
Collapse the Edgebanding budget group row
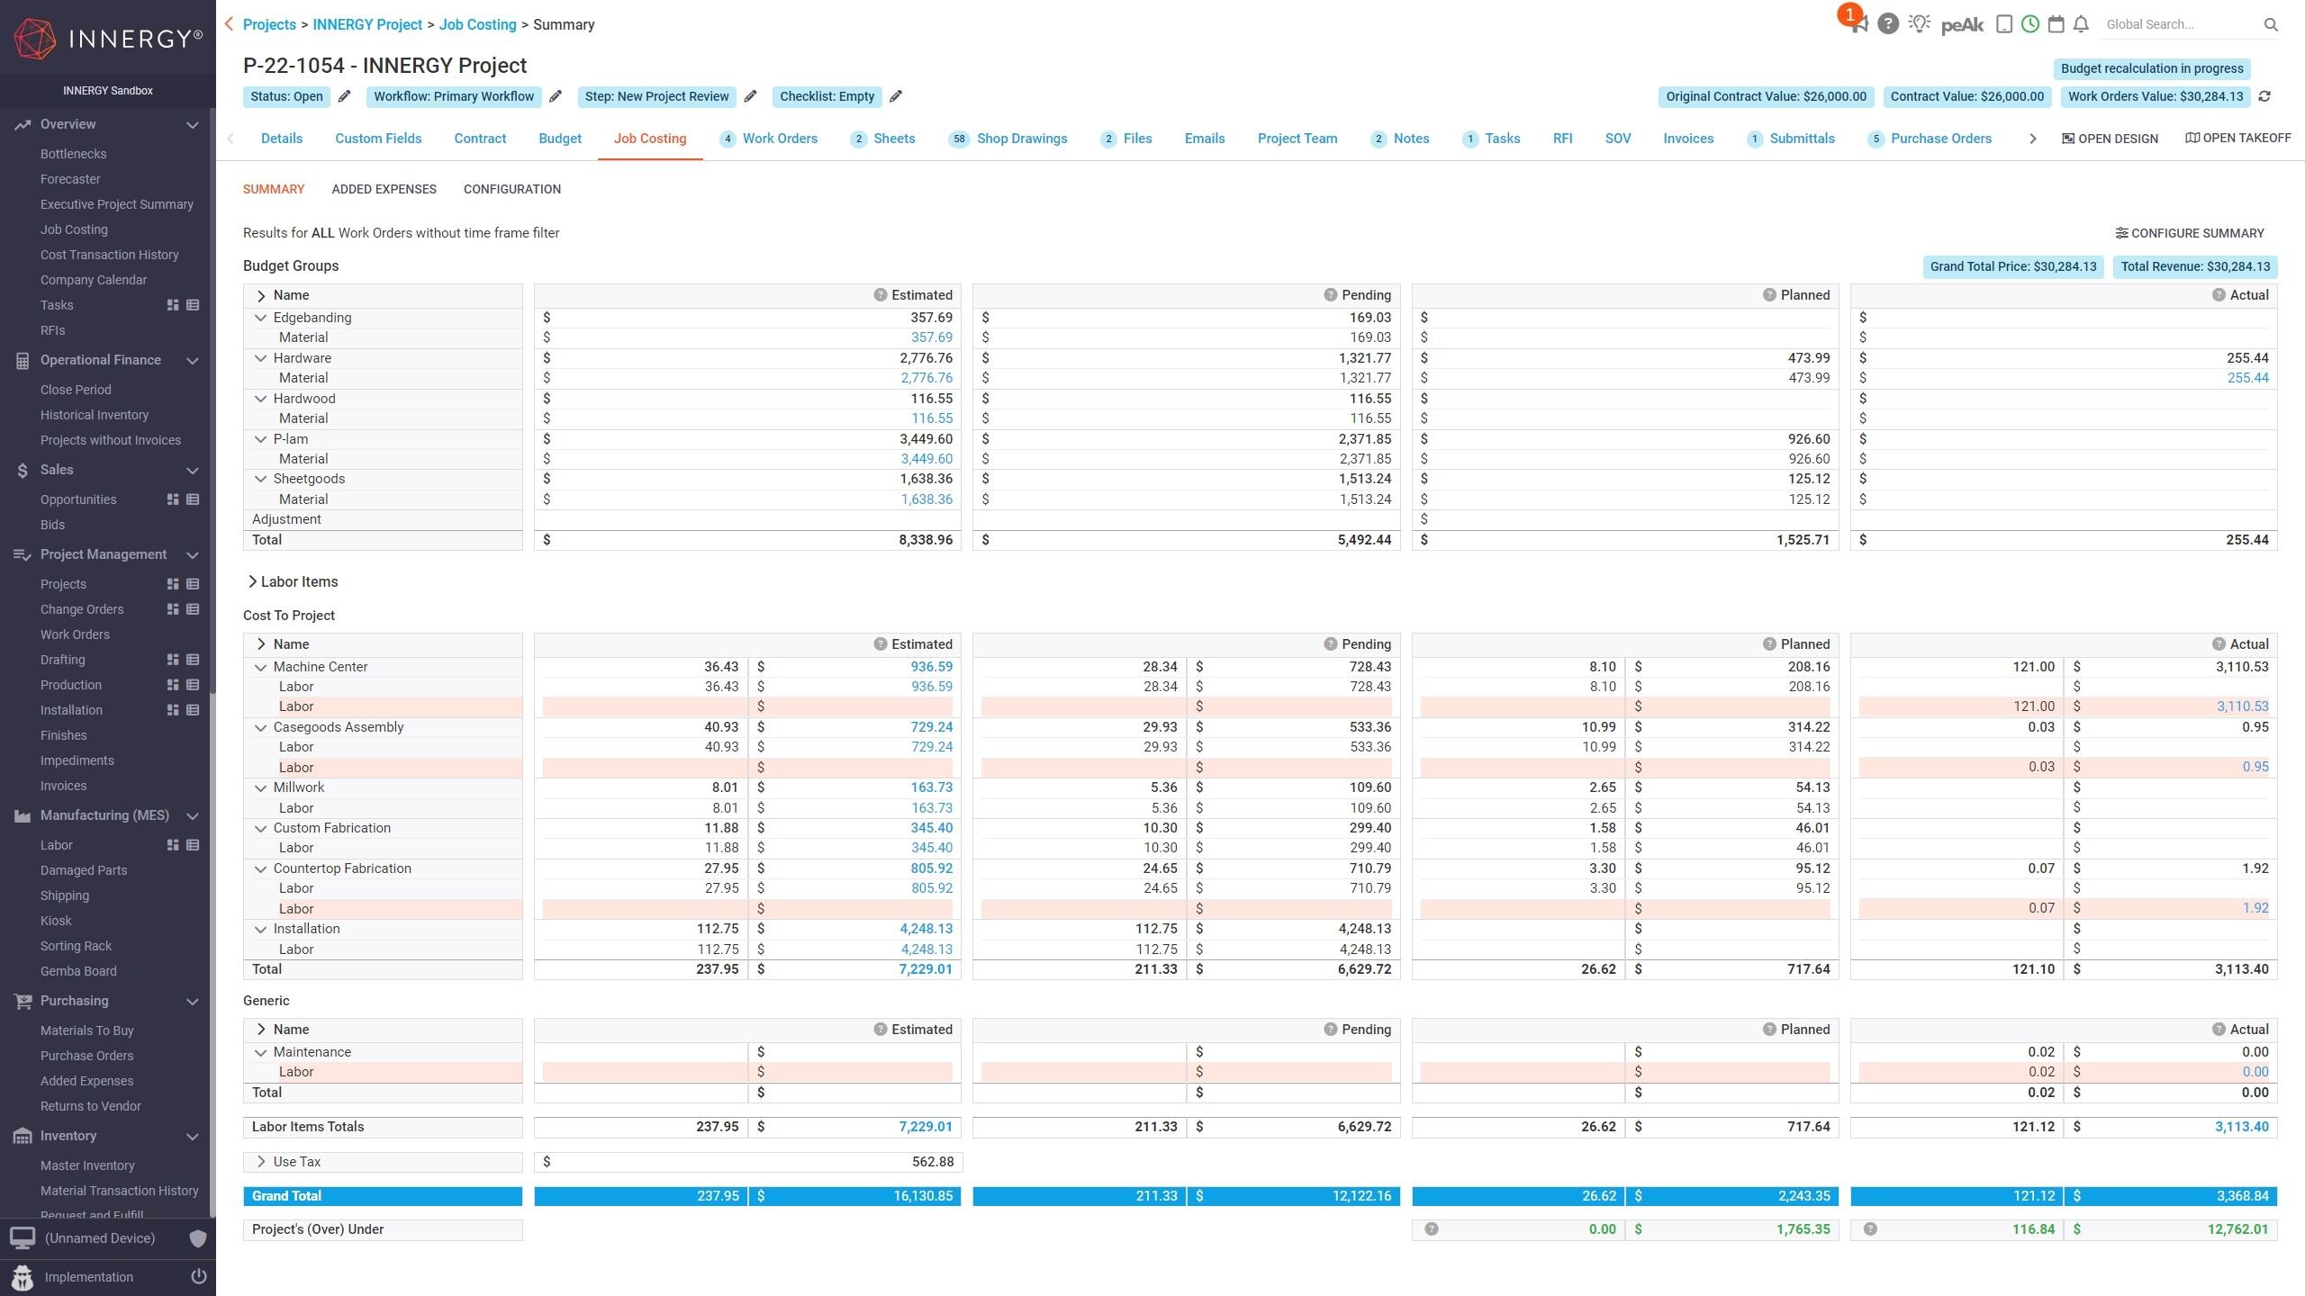point(260,318)
